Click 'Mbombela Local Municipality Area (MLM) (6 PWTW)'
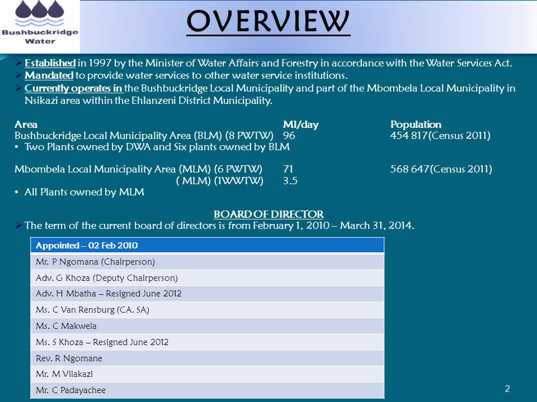This screenshot has width=537, height=402. pyautogui.click(x=138, y=169)
